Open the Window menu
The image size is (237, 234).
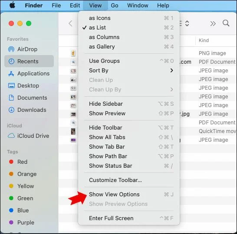point(138,6)
